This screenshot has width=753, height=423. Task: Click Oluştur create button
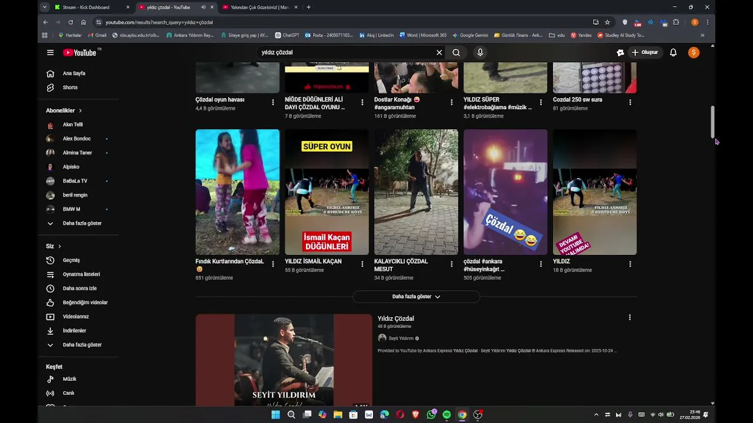[645, 52]
